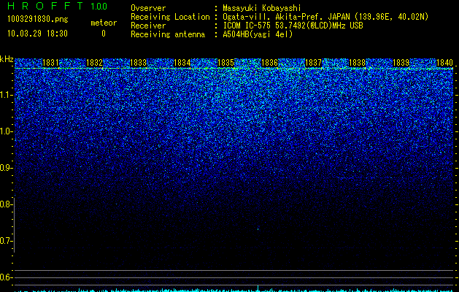The image size is (459, 292).
Task: Click the meteor count value 0
Action: pos(104,34)
